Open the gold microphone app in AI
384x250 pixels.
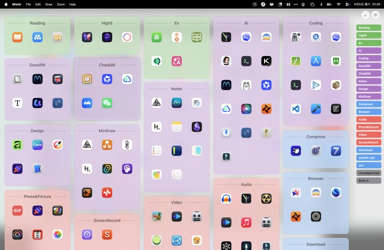pyautogui.click(x=266, y=132)
